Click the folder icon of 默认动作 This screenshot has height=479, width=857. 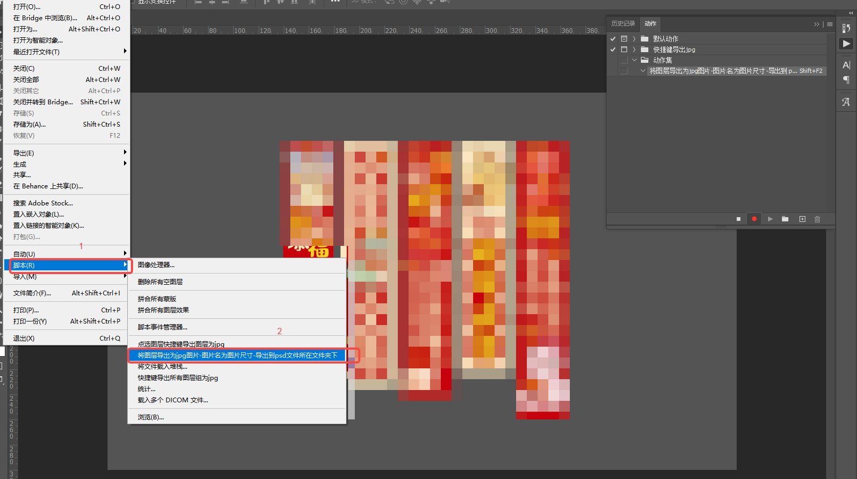point(645,39)
